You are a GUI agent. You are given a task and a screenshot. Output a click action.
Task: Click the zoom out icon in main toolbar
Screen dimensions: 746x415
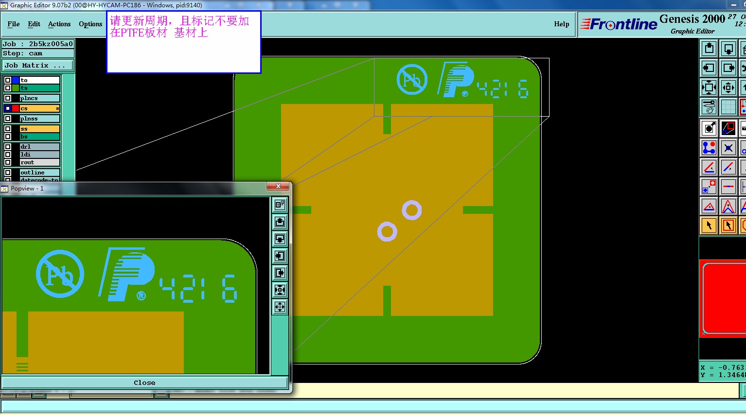(x=728, y=87)
